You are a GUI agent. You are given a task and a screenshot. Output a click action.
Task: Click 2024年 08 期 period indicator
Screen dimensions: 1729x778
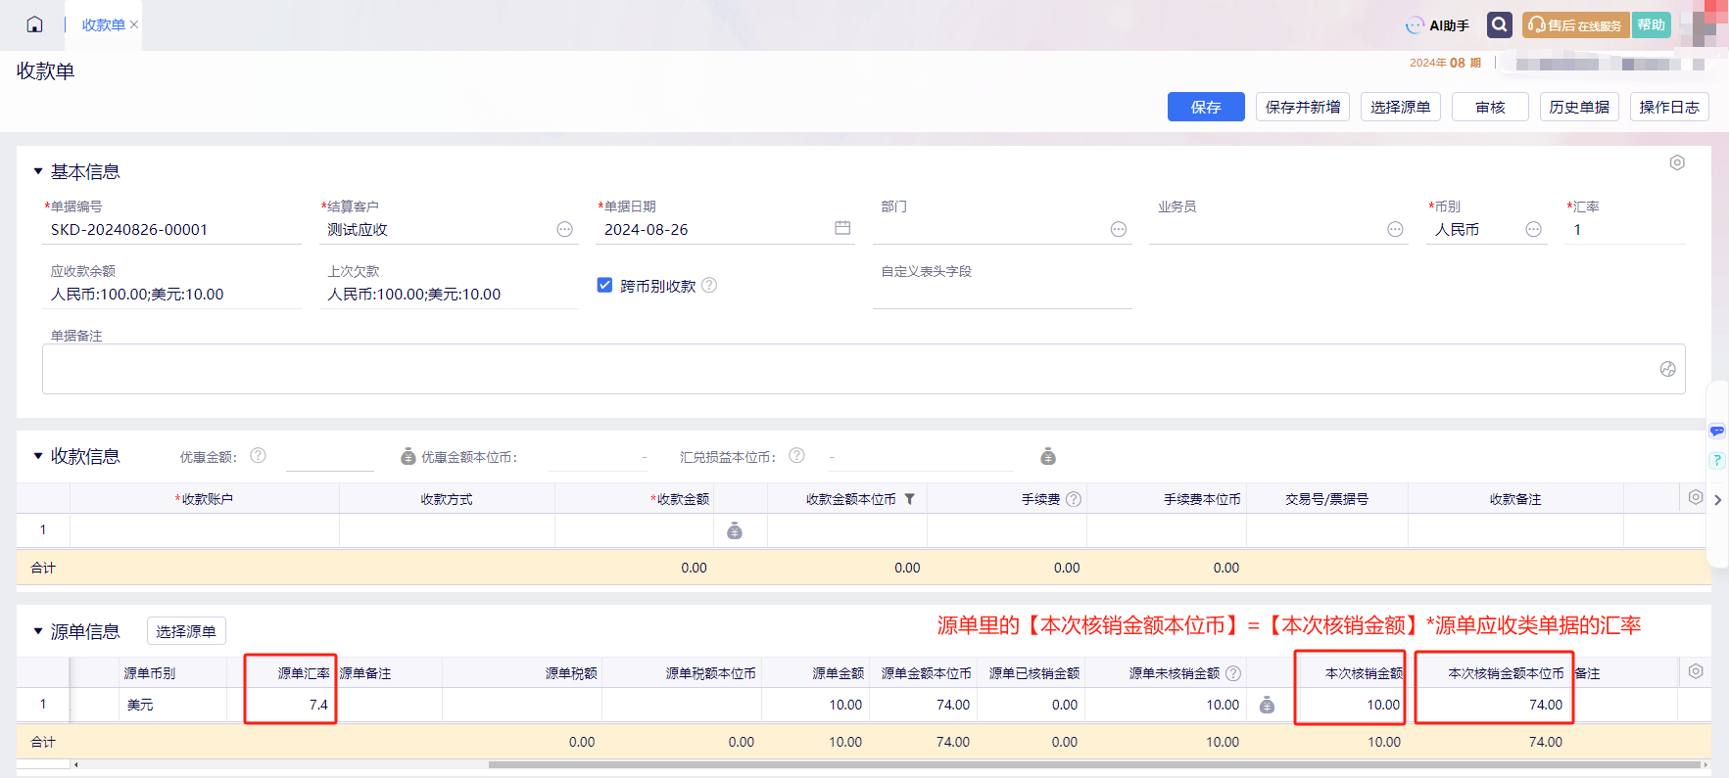tap(1445, 63)
